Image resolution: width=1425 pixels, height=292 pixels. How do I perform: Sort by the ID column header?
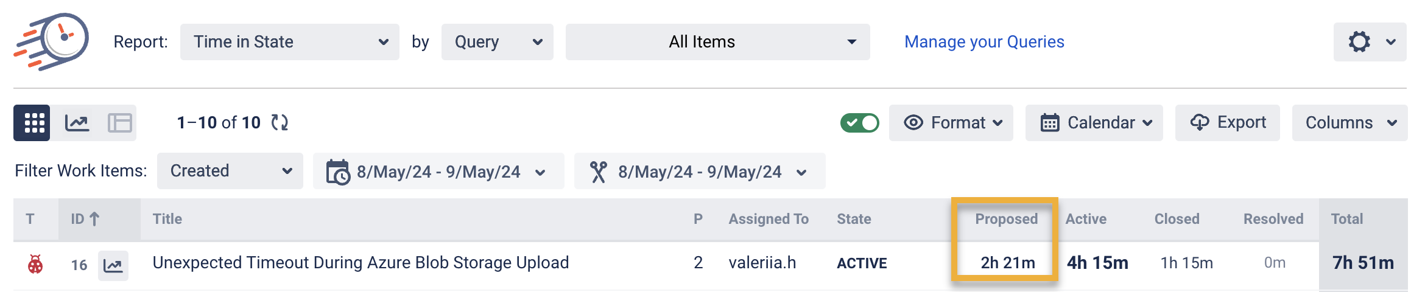click(85, 219)
